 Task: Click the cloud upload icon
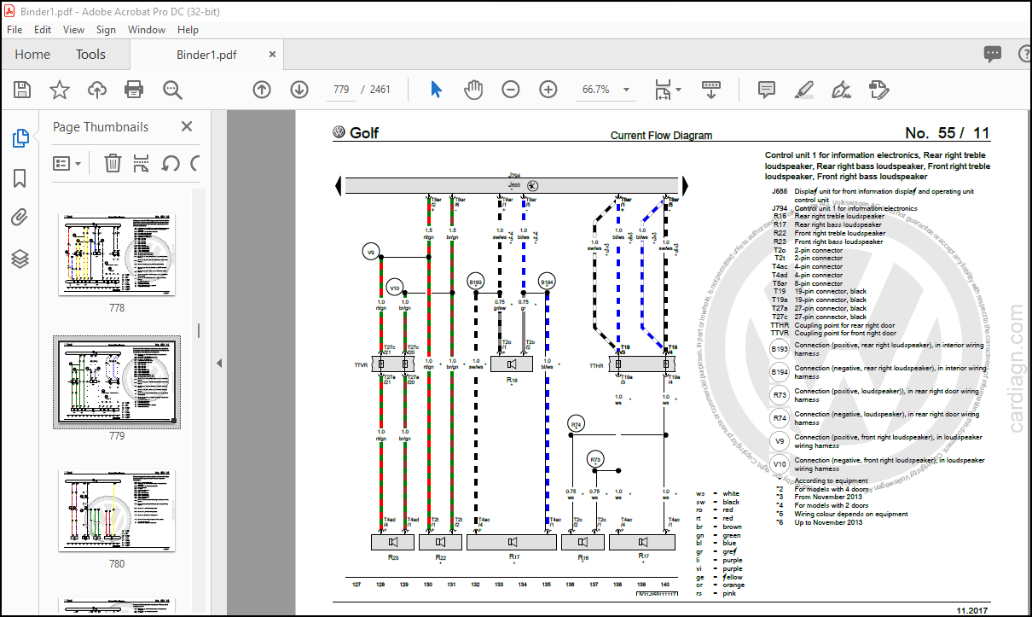97,90
